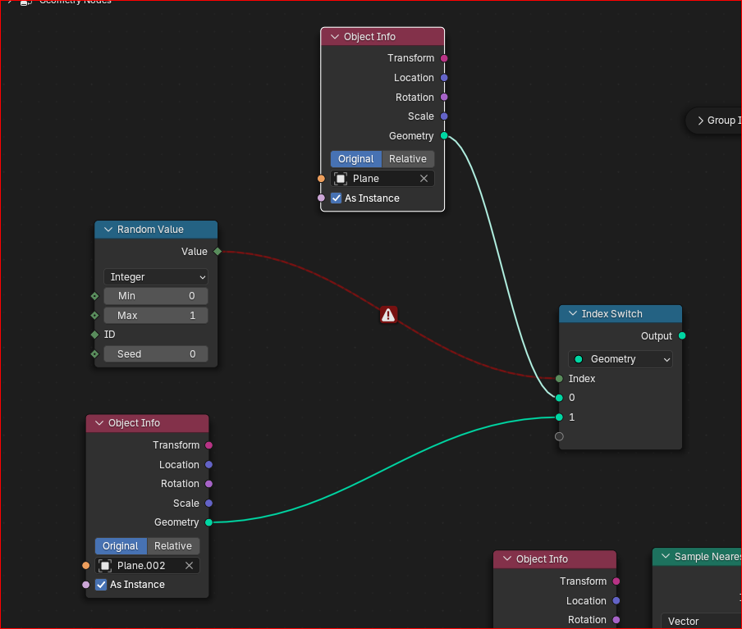The width and height of the screenshot is (742, 629).
Task: Click the Rotation socket of Plane.002 Object Info
Action: [208, 484]
